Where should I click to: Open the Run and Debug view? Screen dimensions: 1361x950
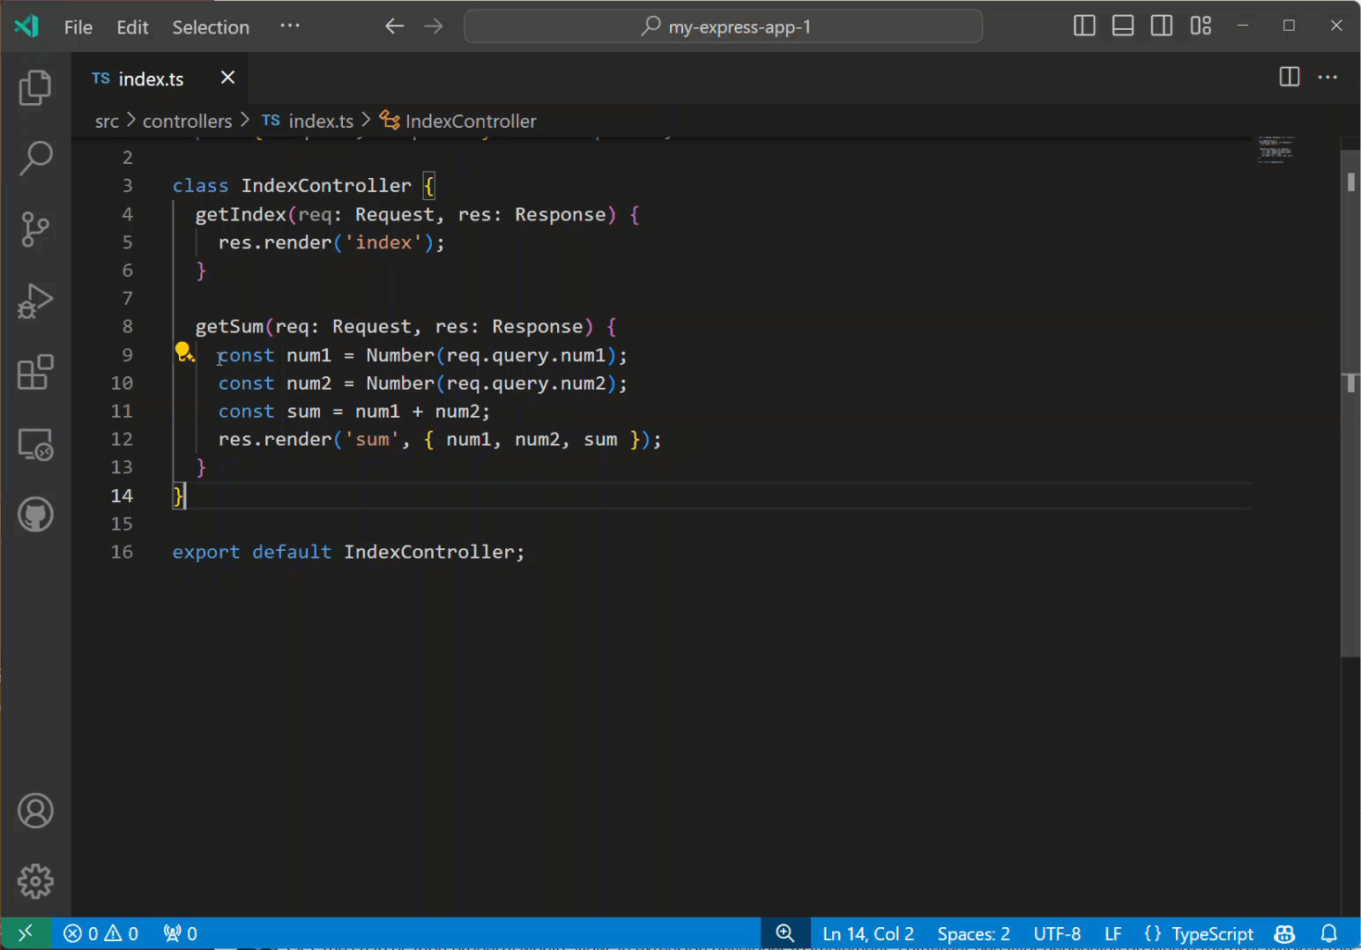[x=35, y=301]
